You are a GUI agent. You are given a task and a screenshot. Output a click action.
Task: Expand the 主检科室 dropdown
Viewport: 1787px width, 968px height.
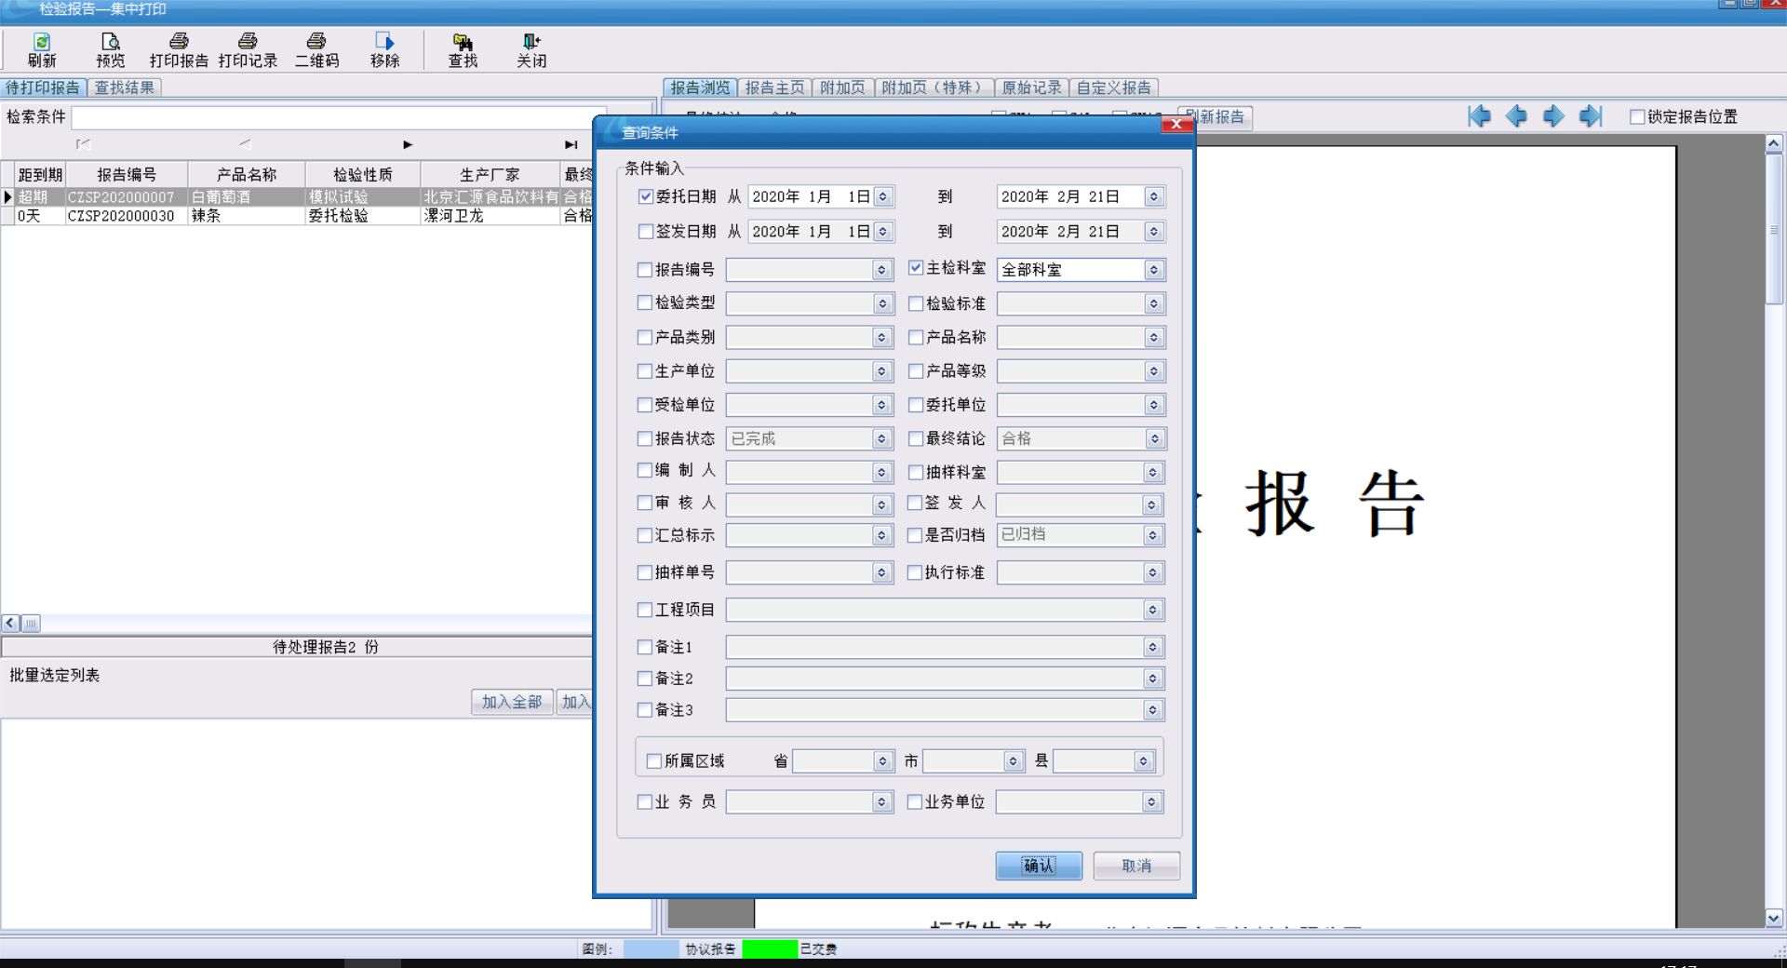(1154, 270)
